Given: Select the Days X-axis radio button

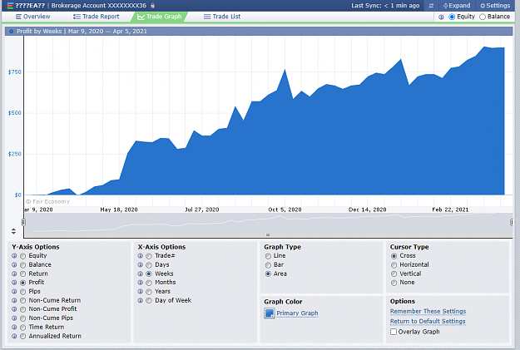Looking at the screenshot, I should 149,265.
